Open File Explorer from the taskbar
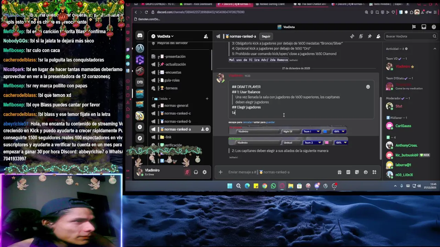 tap(291, 186)
